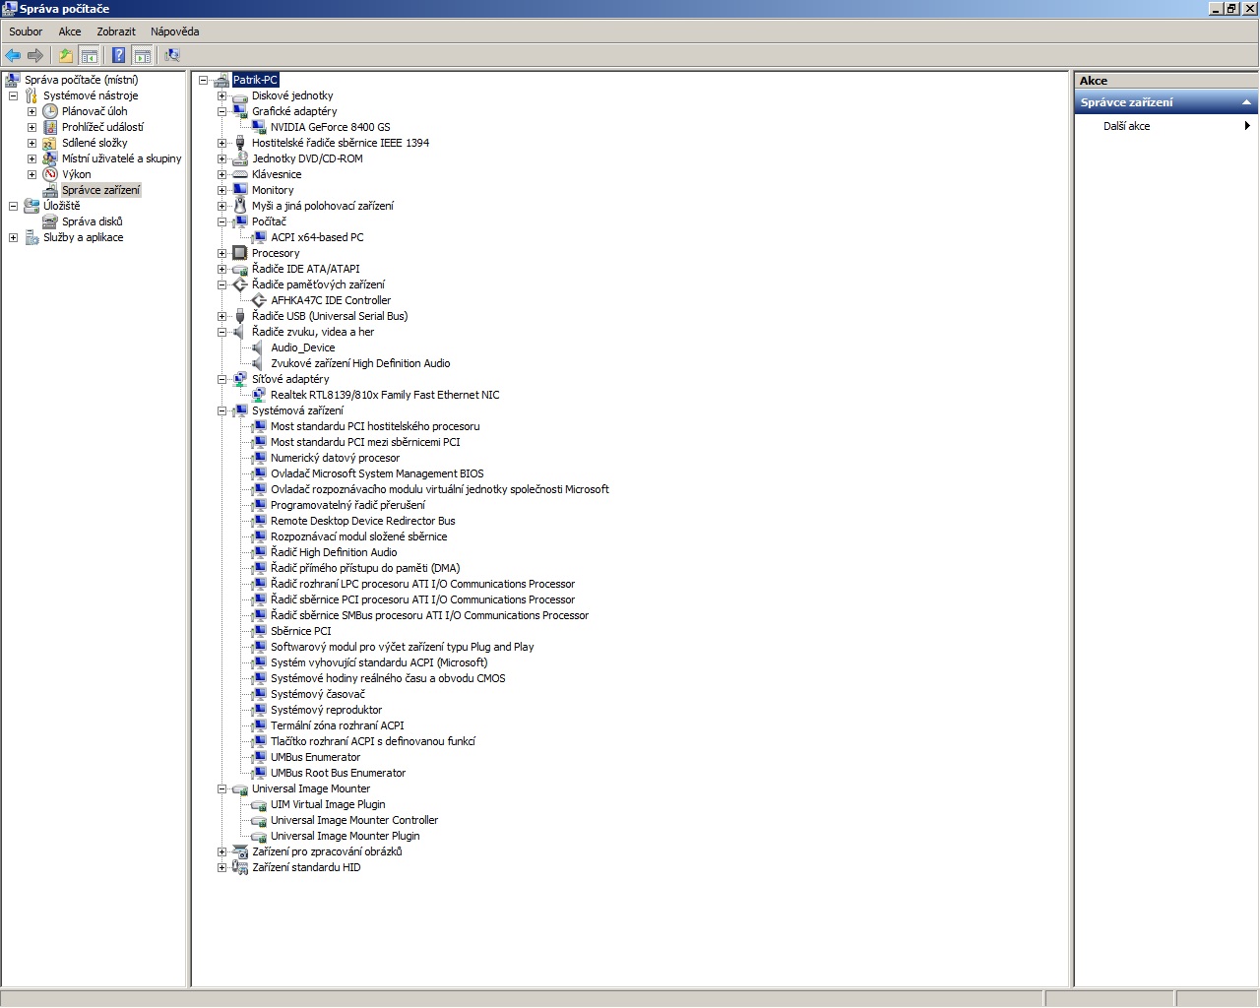Collapse the Patrik-PC root node
1260x1008 pixels.
[203, 80]
